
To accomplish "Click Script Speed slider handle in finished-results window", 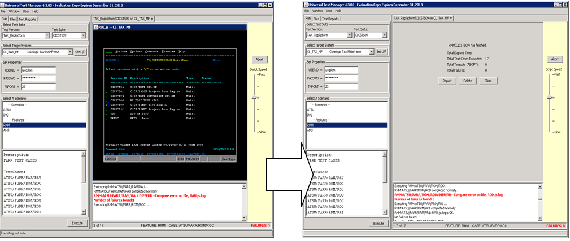I will (x=550, y=97).
